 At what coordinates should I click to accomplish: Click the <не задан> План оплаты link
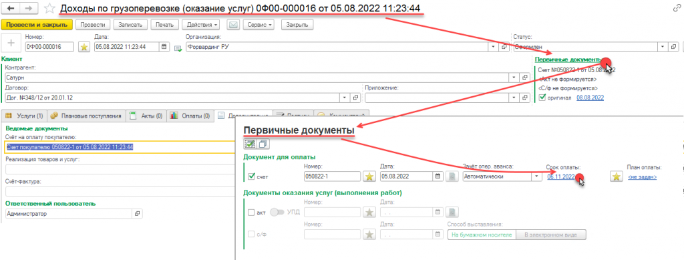coord(643,176)
